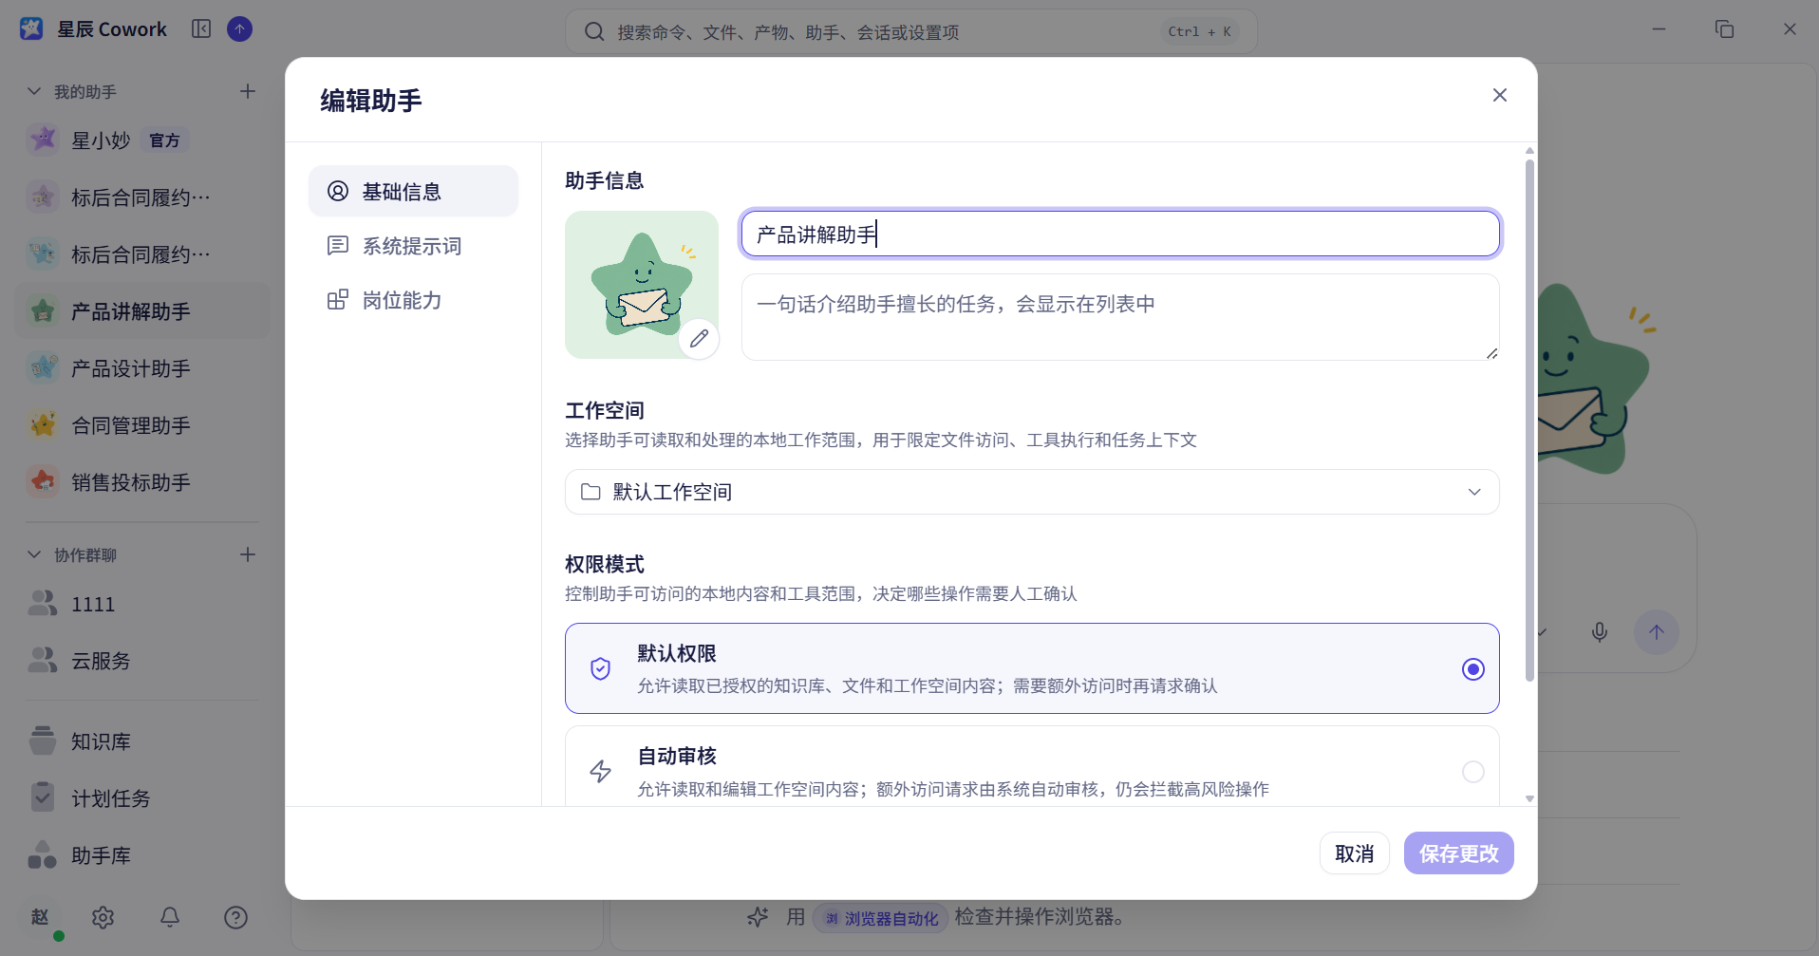Click the global search bar

pyautogui.click(x=911, y=32)
